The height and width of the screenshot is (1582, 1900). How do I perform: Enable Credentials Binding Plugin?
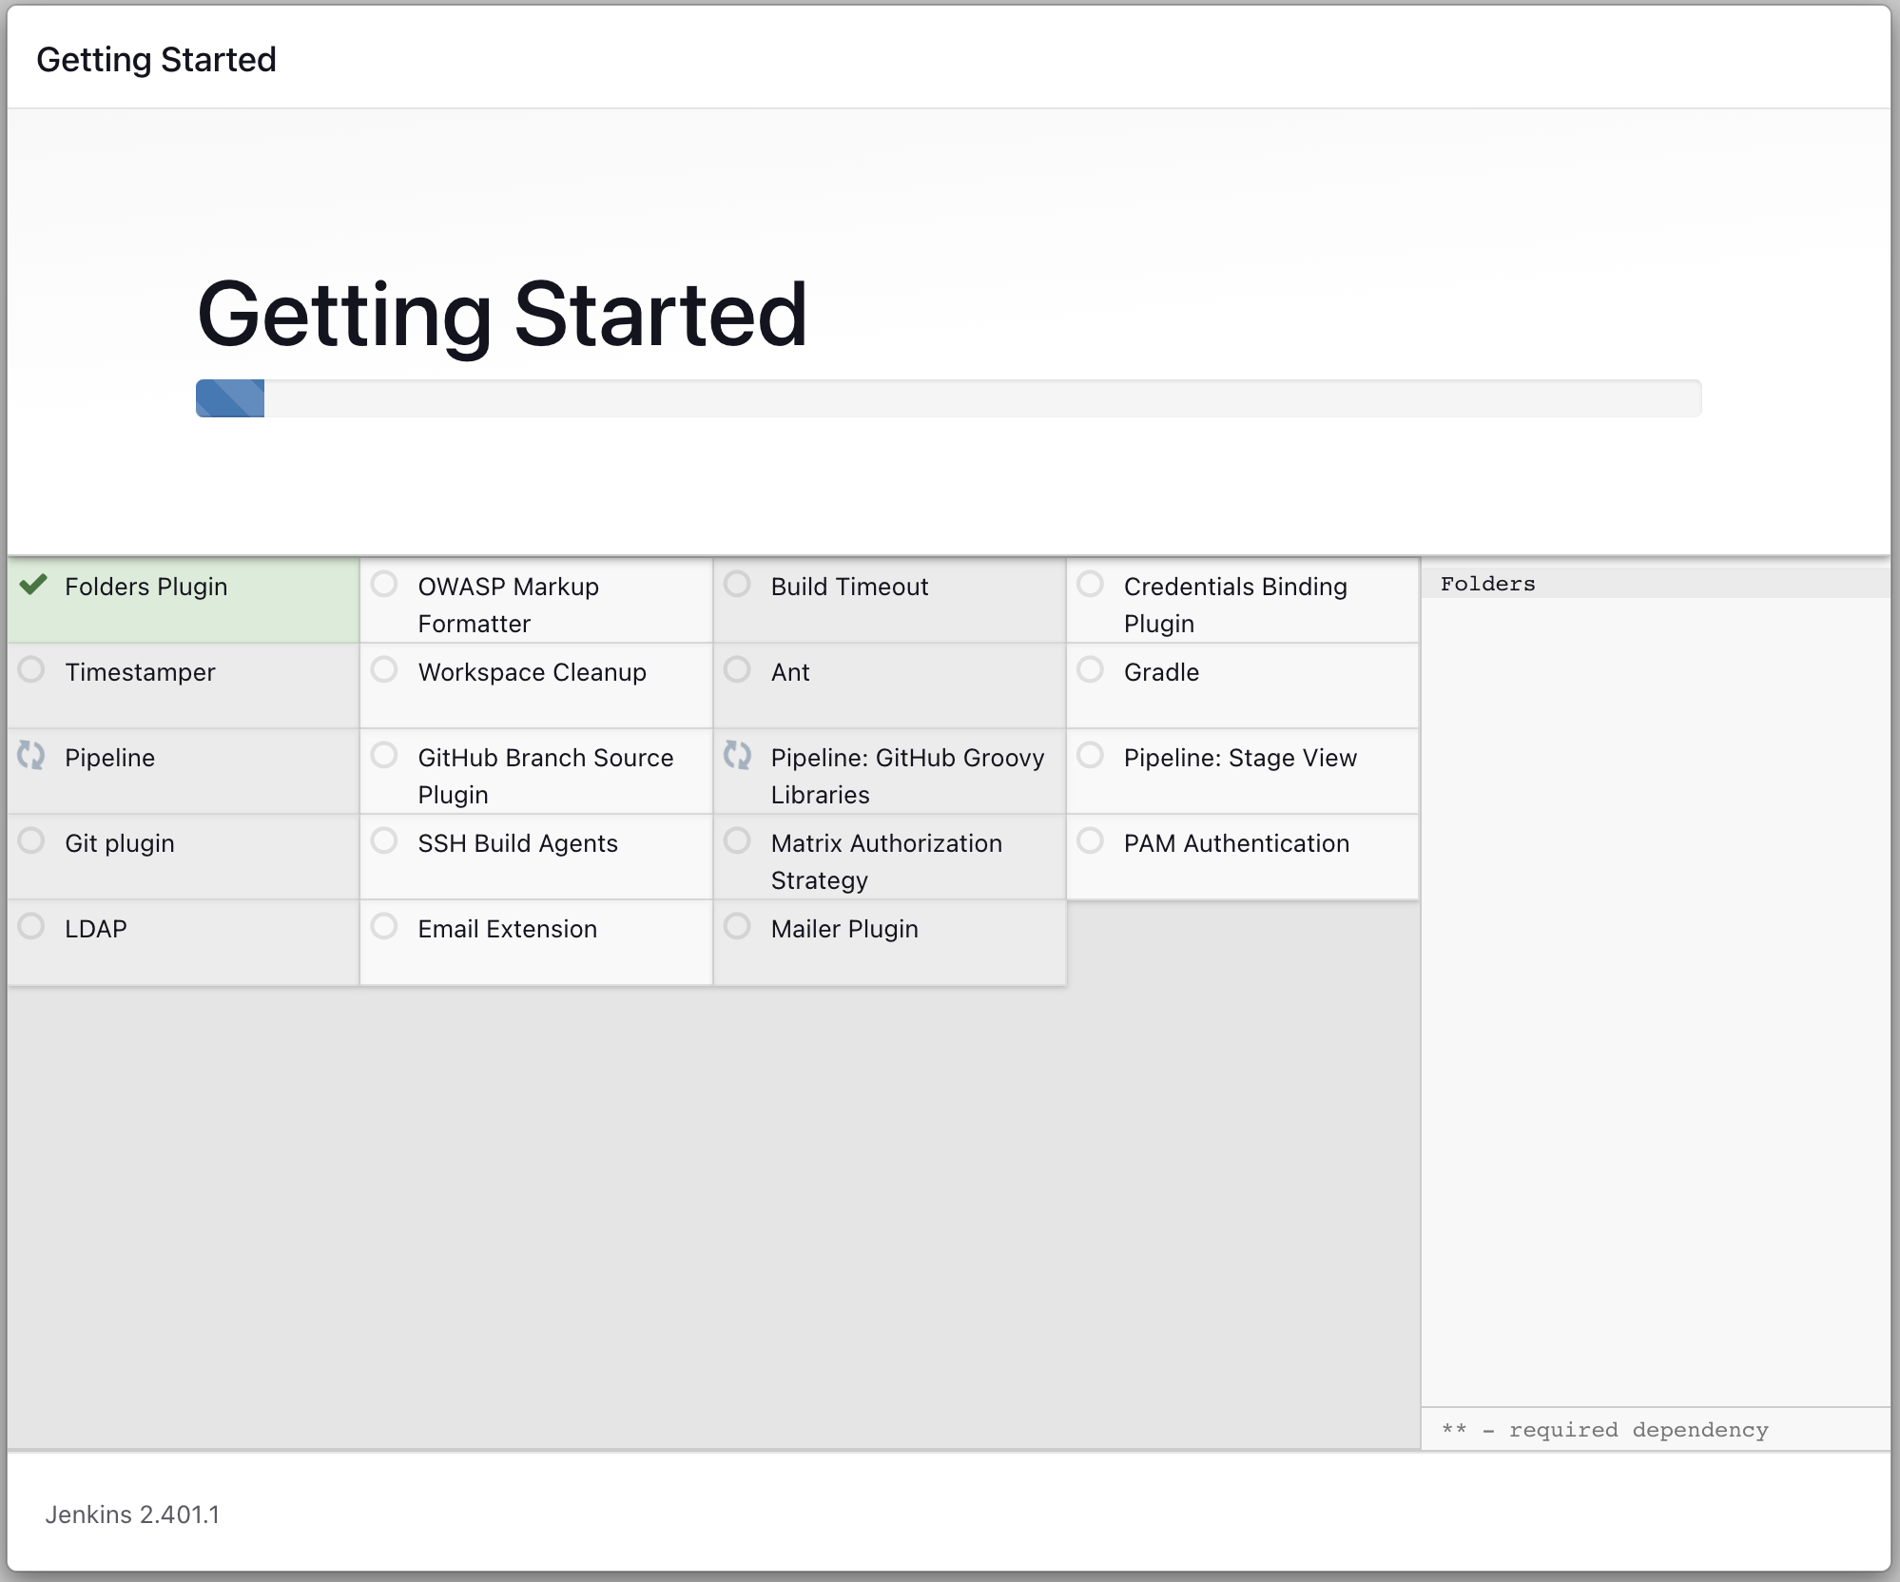[1090, 585]
